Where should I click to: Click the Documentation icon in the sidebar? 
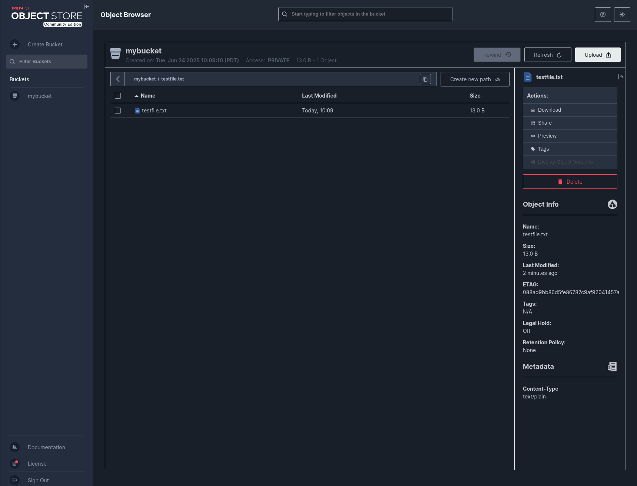click(15, 447)
